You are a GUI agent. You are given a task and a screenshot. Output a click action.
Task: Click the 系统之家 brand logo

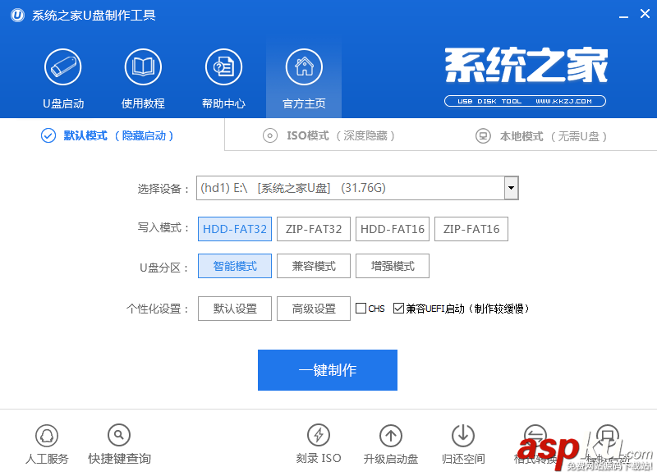[526, 65]
